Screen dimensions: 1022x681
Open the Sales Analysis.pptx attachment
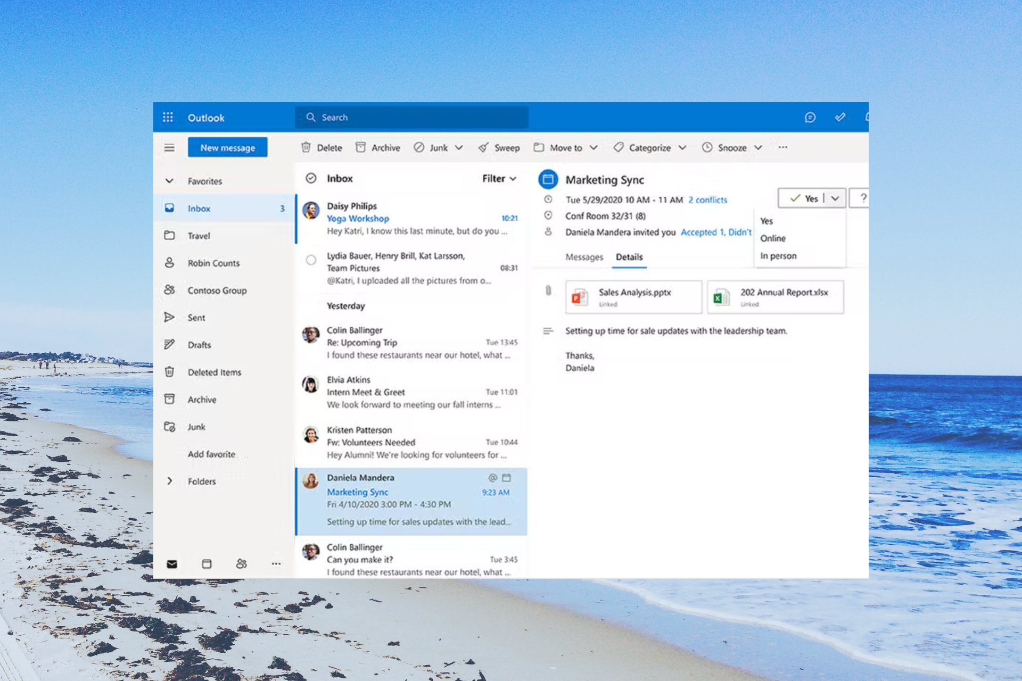pos(633,297)
